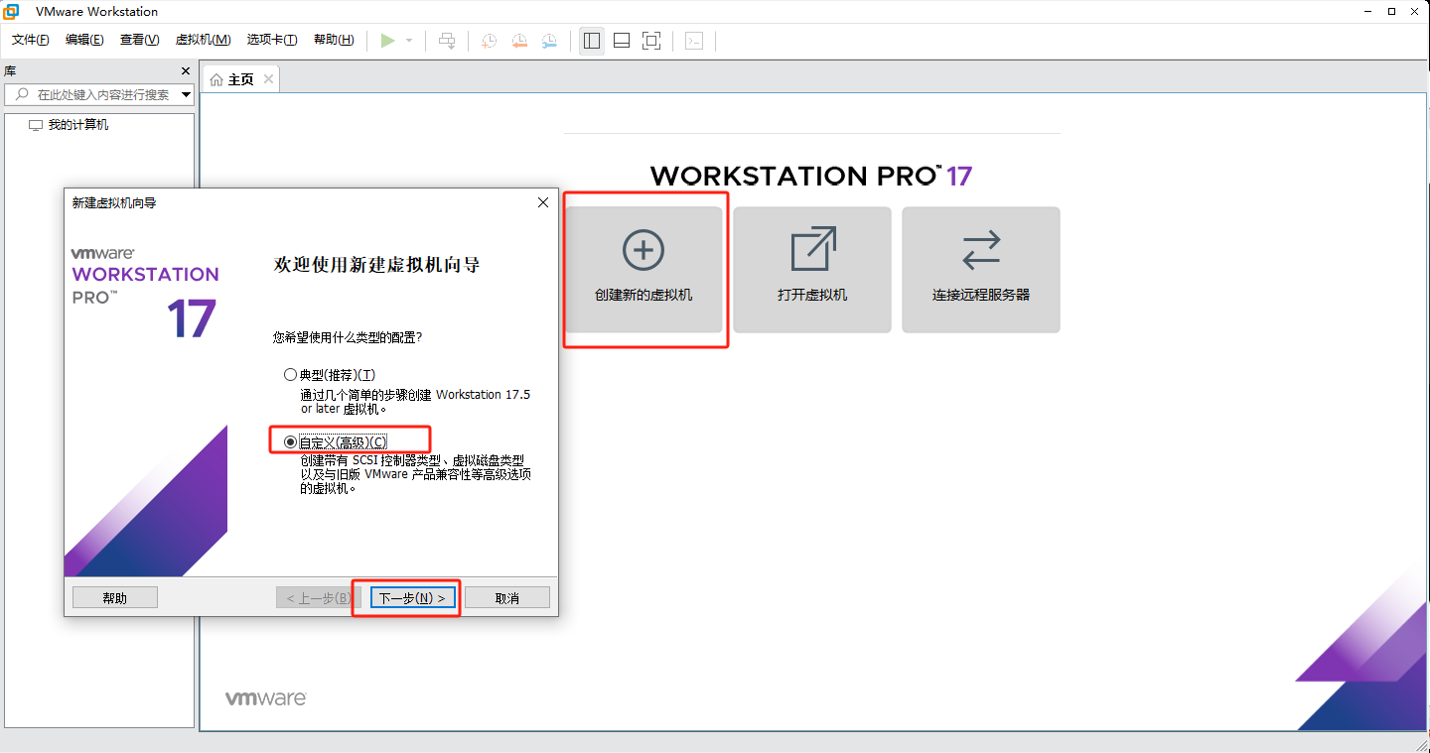Click the disabled 上一步(B) button

318,597
